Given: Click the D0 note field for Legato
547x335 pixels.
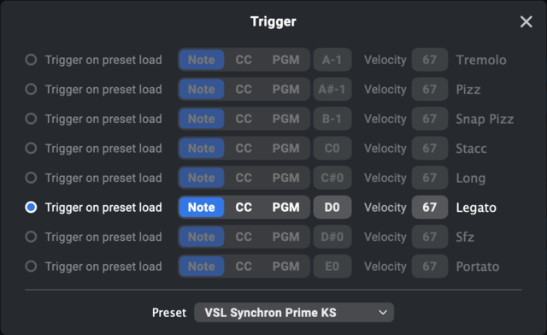Looking at the screenshot, I should tap(332, 208).
